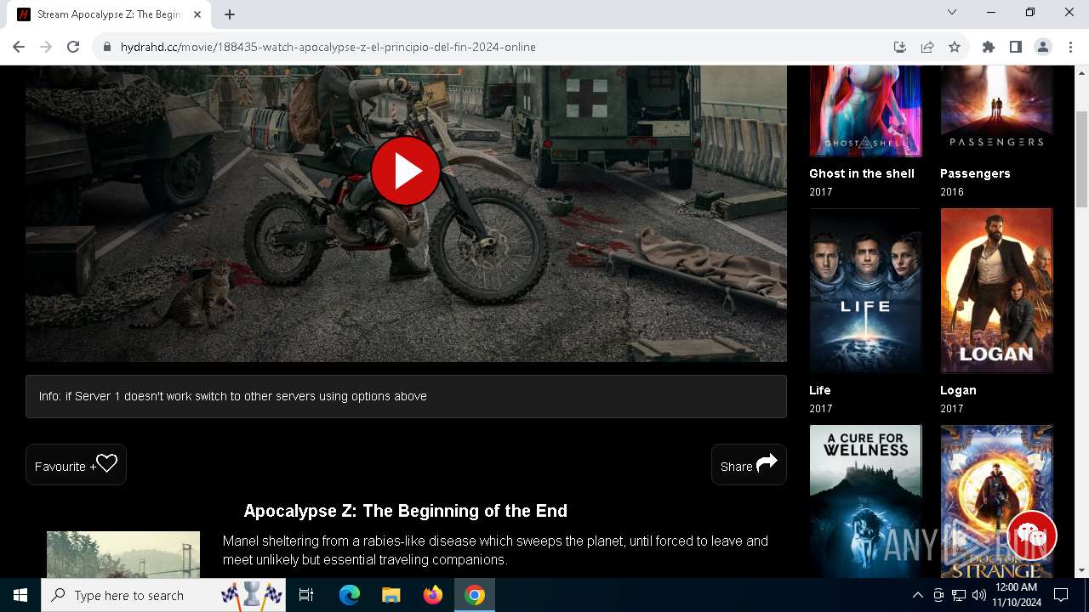This screenshot has height=612, width=1089.
Task: Click the year 2017 under Ghost in the shell
Action: 821,192
